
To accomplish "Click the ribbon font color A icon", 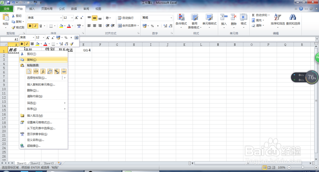I will coord(69,26).
